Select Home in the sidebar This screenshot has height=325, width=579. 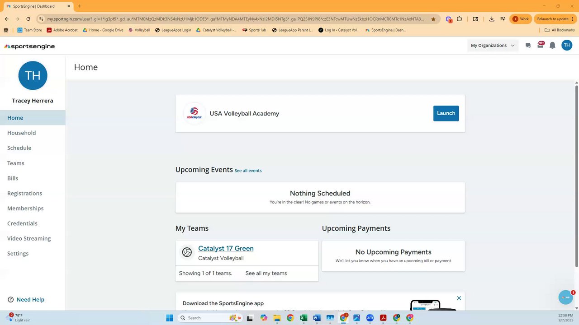[33, 118]
